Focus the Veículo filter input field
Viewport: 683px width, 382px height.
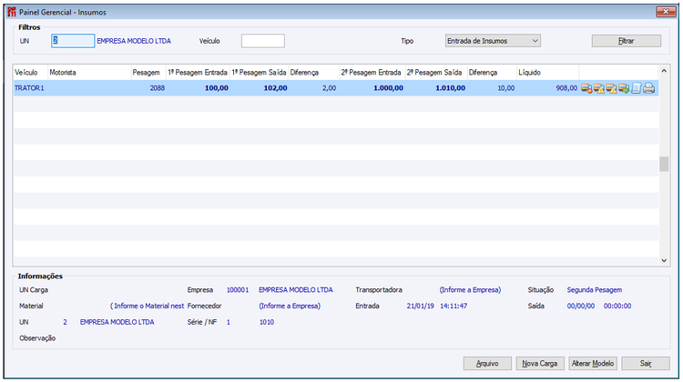click(263, 41)
